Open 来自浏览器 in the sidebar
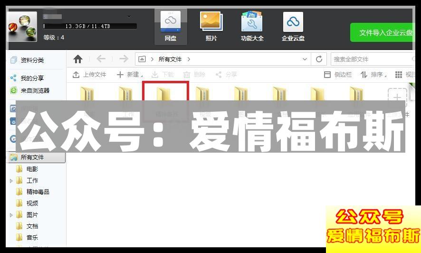This screenshot has width=421, height=253. pos(35,90)
